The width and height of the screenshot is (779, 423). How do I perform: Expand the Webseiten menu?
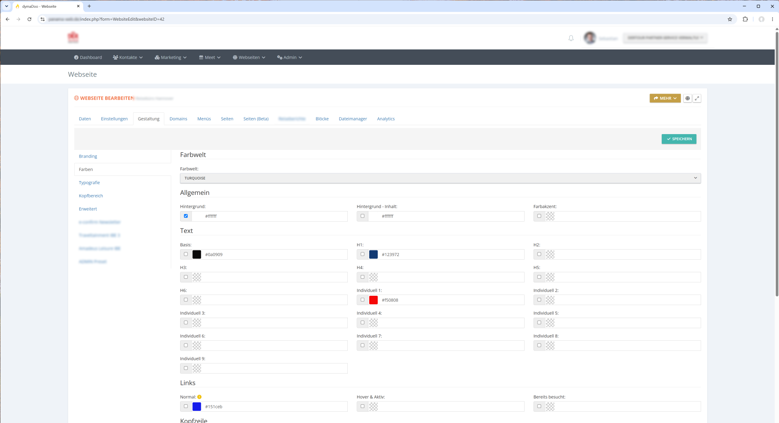(249, 58)
